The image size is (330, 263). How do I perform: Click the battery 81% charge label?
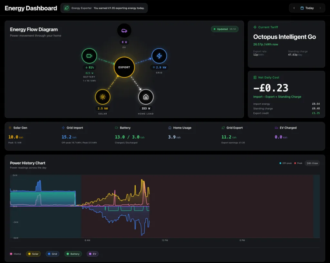point(90,68)
